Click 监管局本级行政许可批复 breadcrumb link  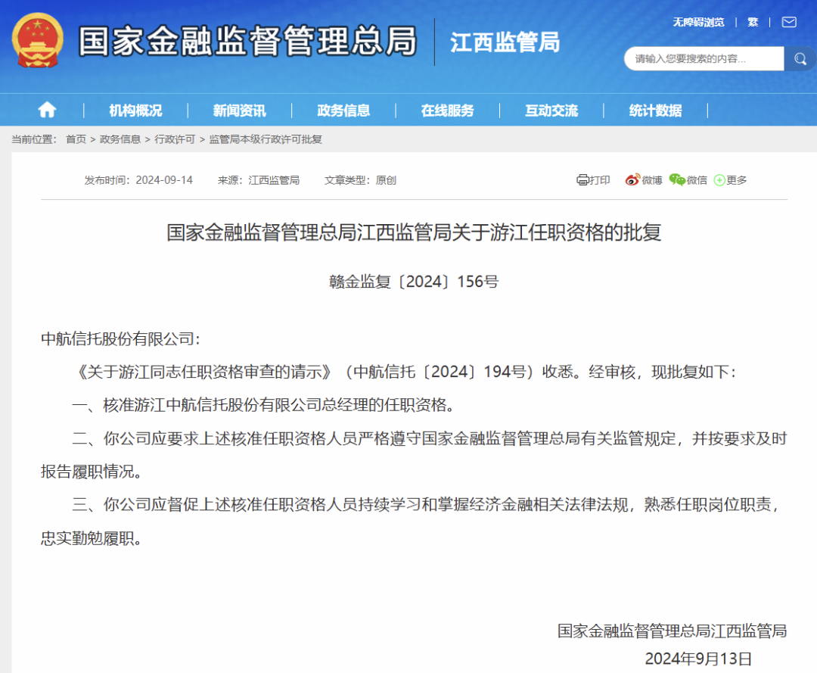click(x=266, y=139)
